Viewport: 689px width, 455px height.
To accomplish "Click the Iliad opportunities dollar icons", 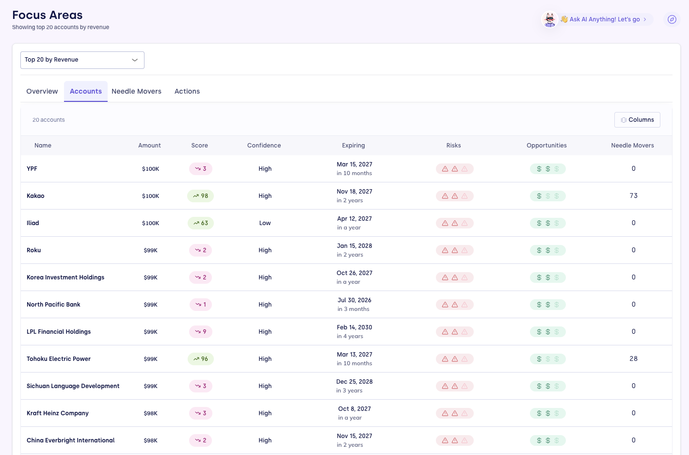I will pos(548,223).
